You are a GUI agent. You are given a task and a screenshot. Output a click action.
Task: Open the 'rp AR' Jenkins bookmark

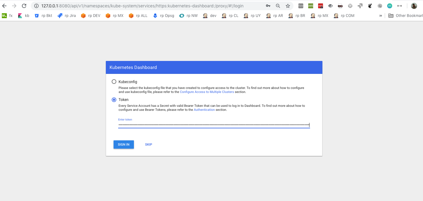tap(275, 16)
